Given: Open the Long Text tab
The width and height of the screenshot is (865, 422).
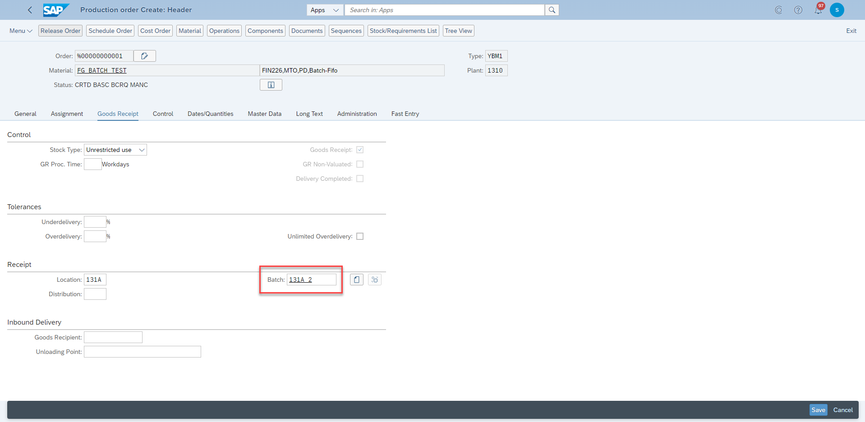Looking at the screenshot, I should pos(309,114).
